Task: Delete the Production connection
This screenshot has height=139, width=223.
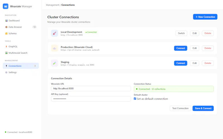Action: [x=208, y=48]
